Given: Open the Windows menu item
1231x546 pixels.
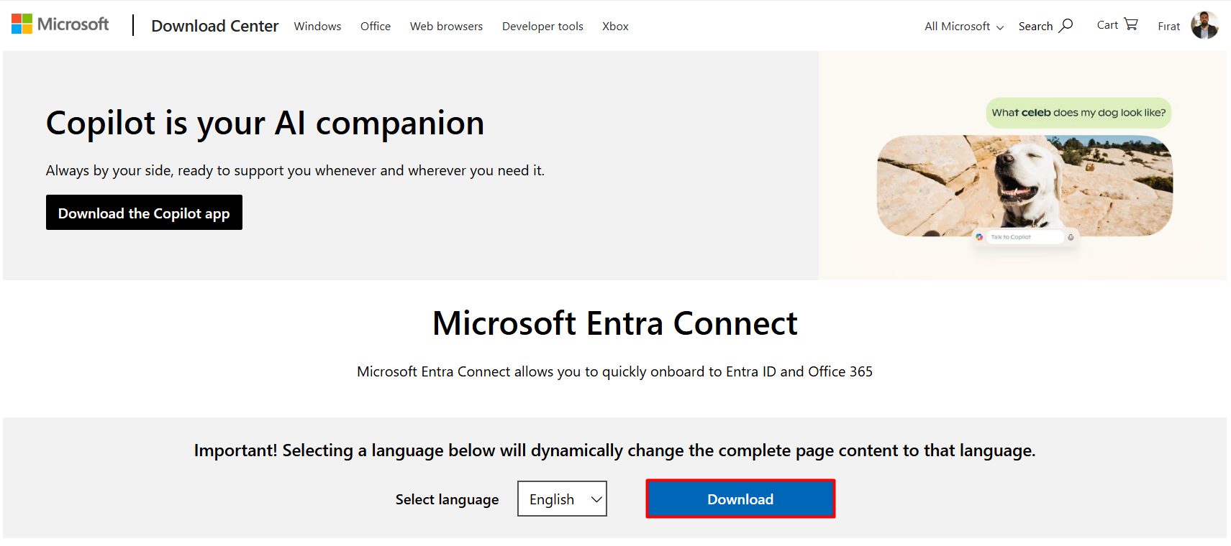Looking at the screenshot, I should pyautogui.click(x=317, y=26).
